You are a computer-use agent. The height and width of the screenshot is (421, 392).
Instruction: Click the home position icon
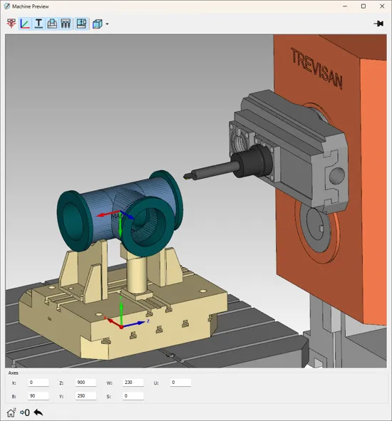pyautogui.click(x=11, y=412)
